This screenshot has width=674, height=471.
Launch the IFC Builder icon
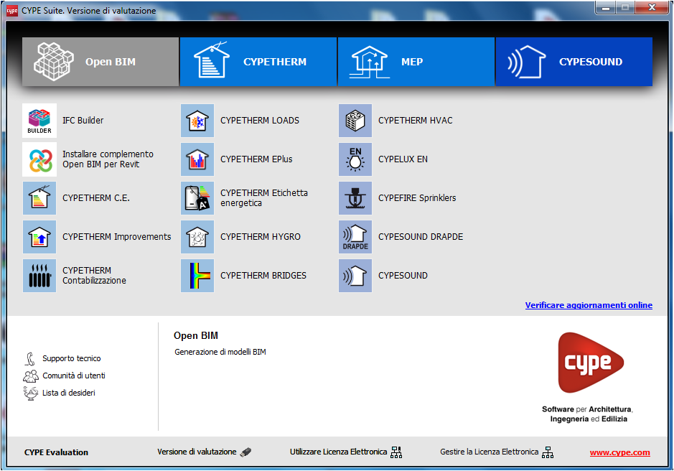click(x=39, y=121)
